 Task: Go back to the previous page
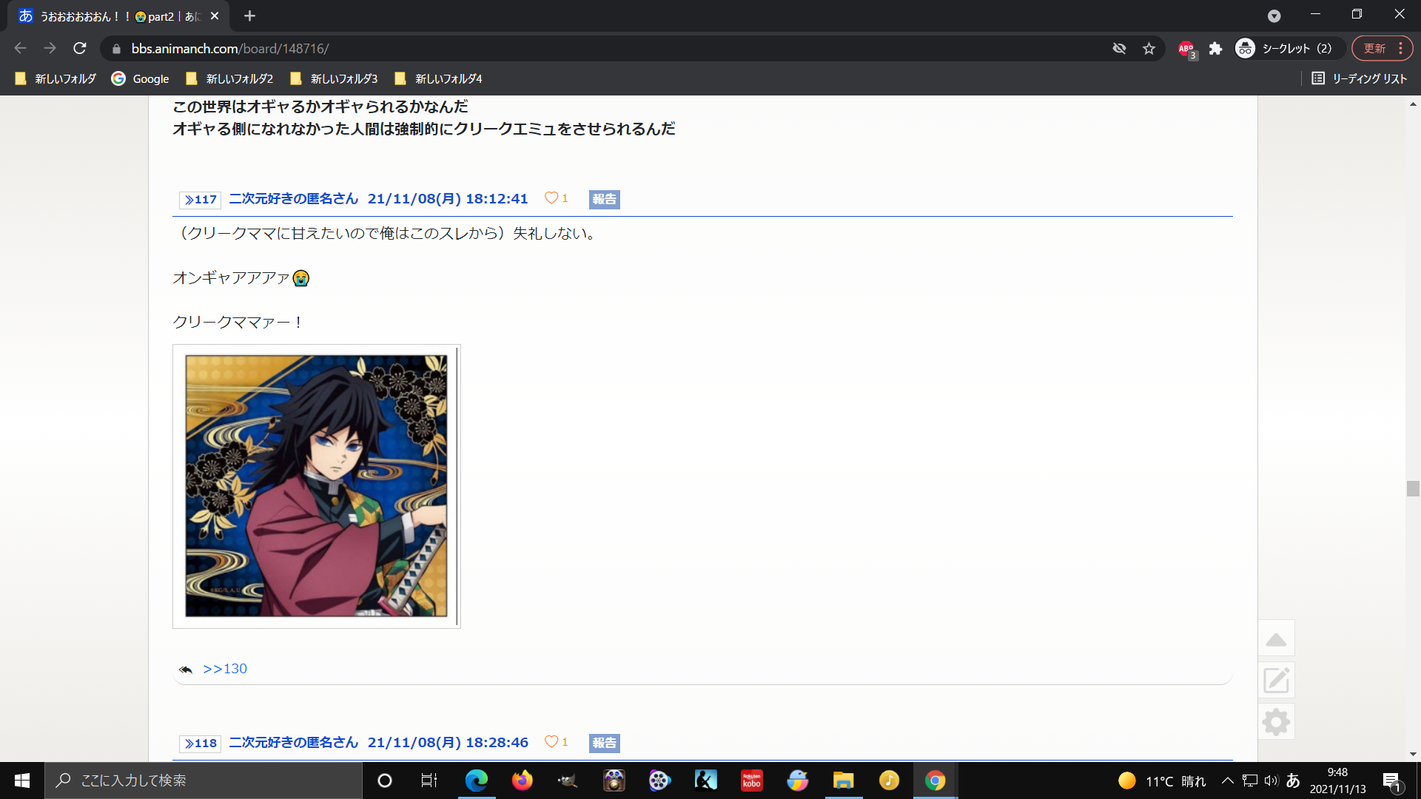(x=20, y=48)
